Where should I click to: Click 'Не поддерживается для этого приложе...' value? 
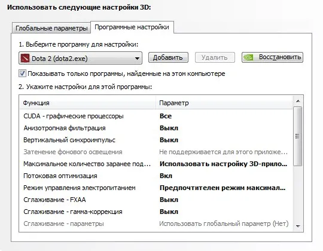pos(224,152)
